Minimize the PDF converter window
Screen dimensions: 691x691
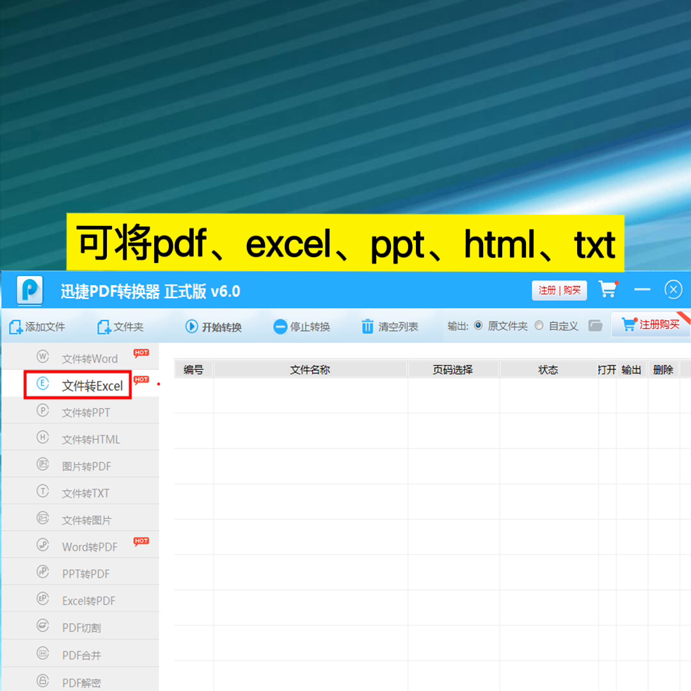pos(642,290)
